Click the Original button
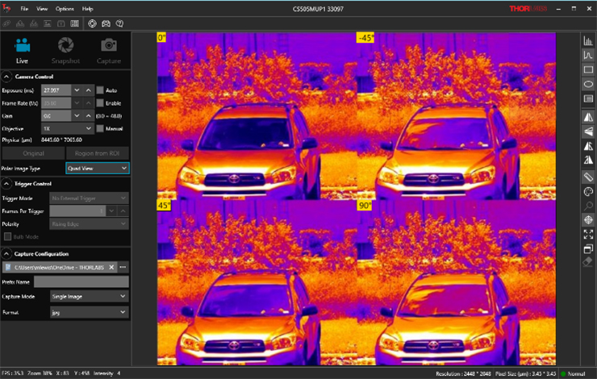This screenshot has width=597, height=379. coord(34,153)
